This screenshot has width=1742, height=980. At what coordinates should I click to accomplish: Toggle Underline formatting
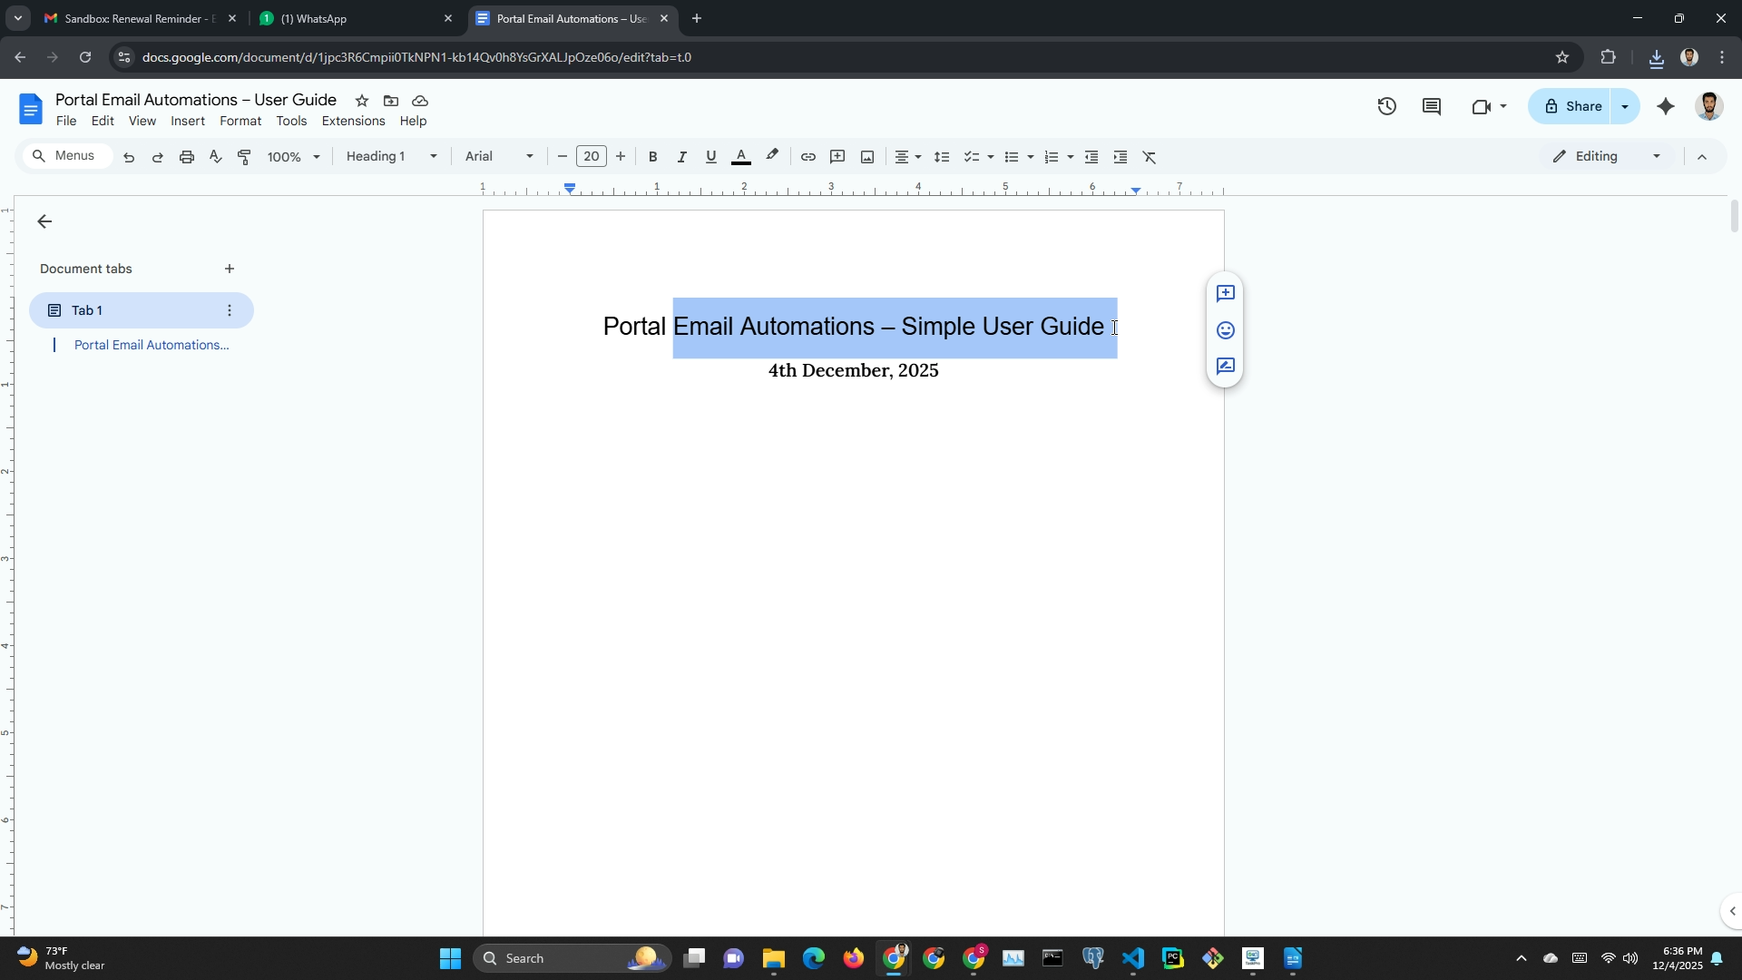coord(711,157)
